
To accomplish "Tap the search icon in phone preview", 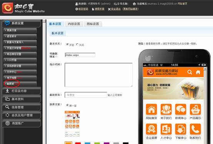I will [190, 72].
